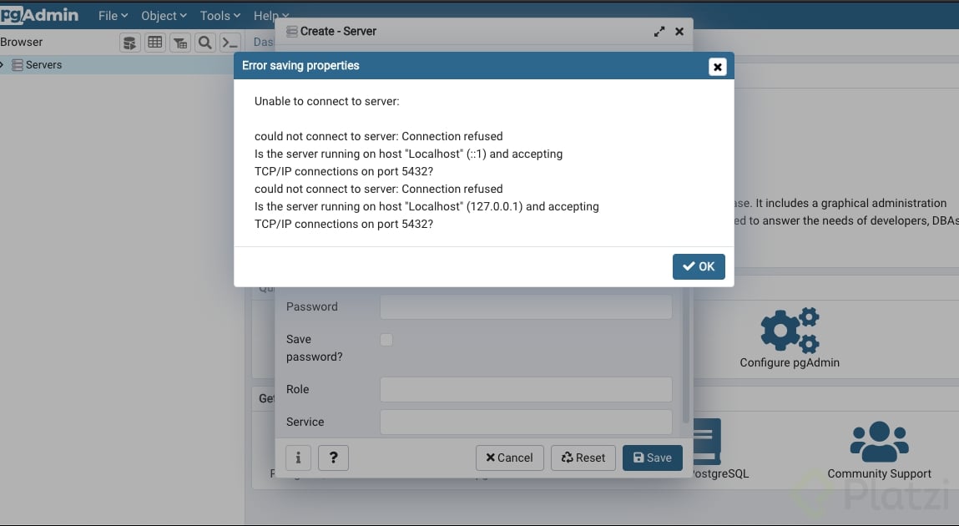Open the PSQL terminal icon
This screenshot has width=959, height=526.
pos(230,43)
